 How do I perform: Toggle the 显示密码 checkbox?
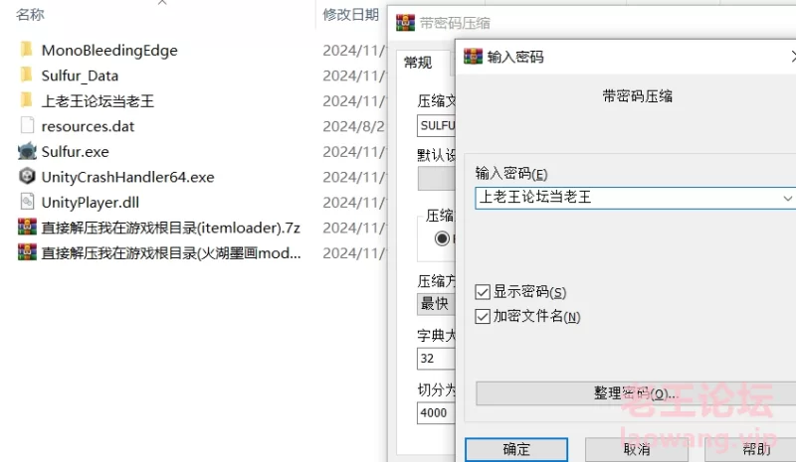483,292
